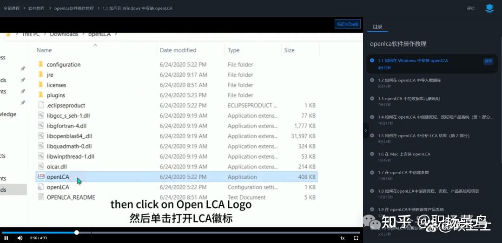Select the libwinpthread-1.dll file name
Viewport: 502px width, 243px height.
71,156
